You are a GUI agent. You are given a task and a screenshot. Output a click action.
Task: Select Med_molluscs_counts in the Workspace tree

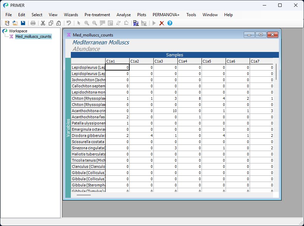[33, 36]
